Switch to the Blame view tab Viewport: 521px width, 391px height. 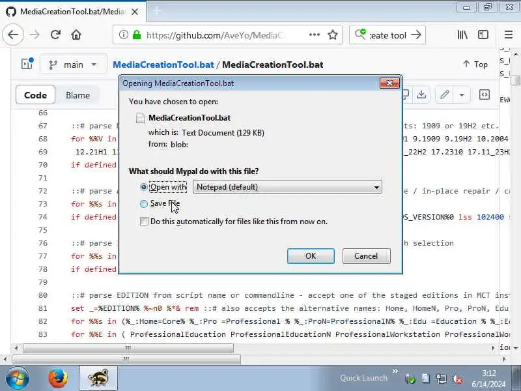tap(77, 95)
